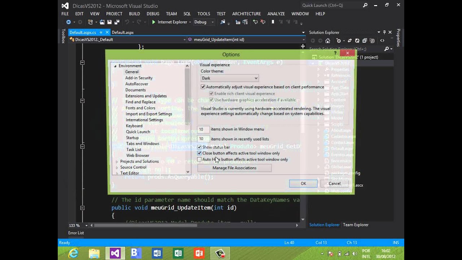This screenshot has width=462, height=260.
Task: Click the Toggle Bookmark toolbar icon
Action: 273,22
